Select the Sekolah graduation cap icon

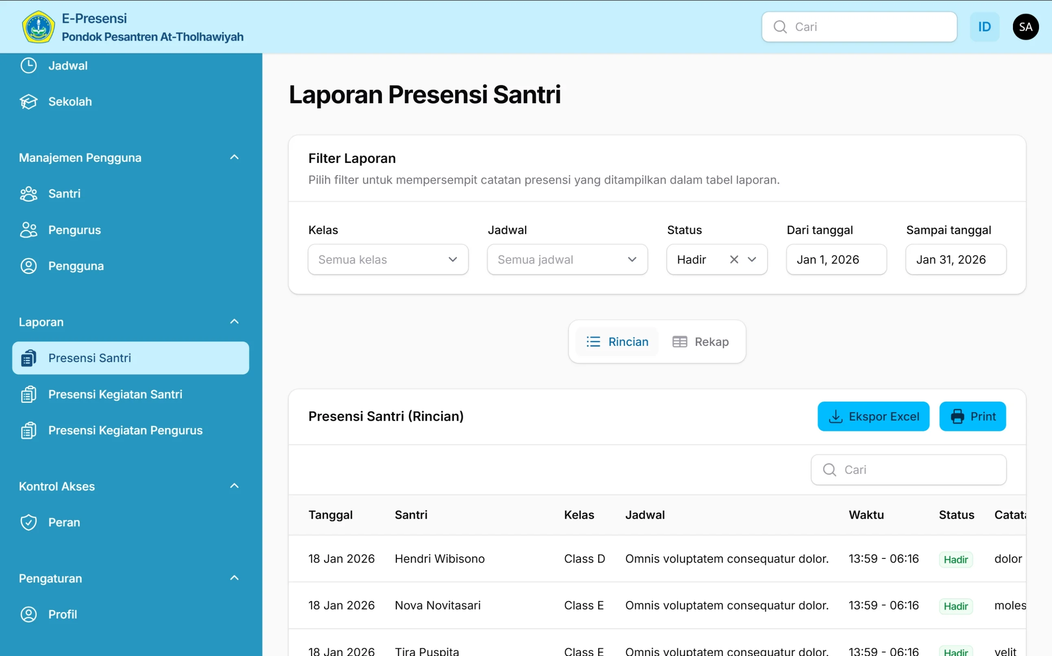tap(28, 102)
